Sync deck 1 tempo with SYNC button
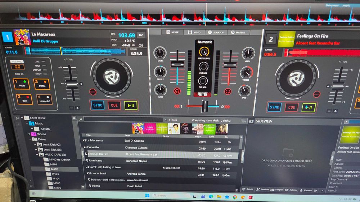 [98, 105]
